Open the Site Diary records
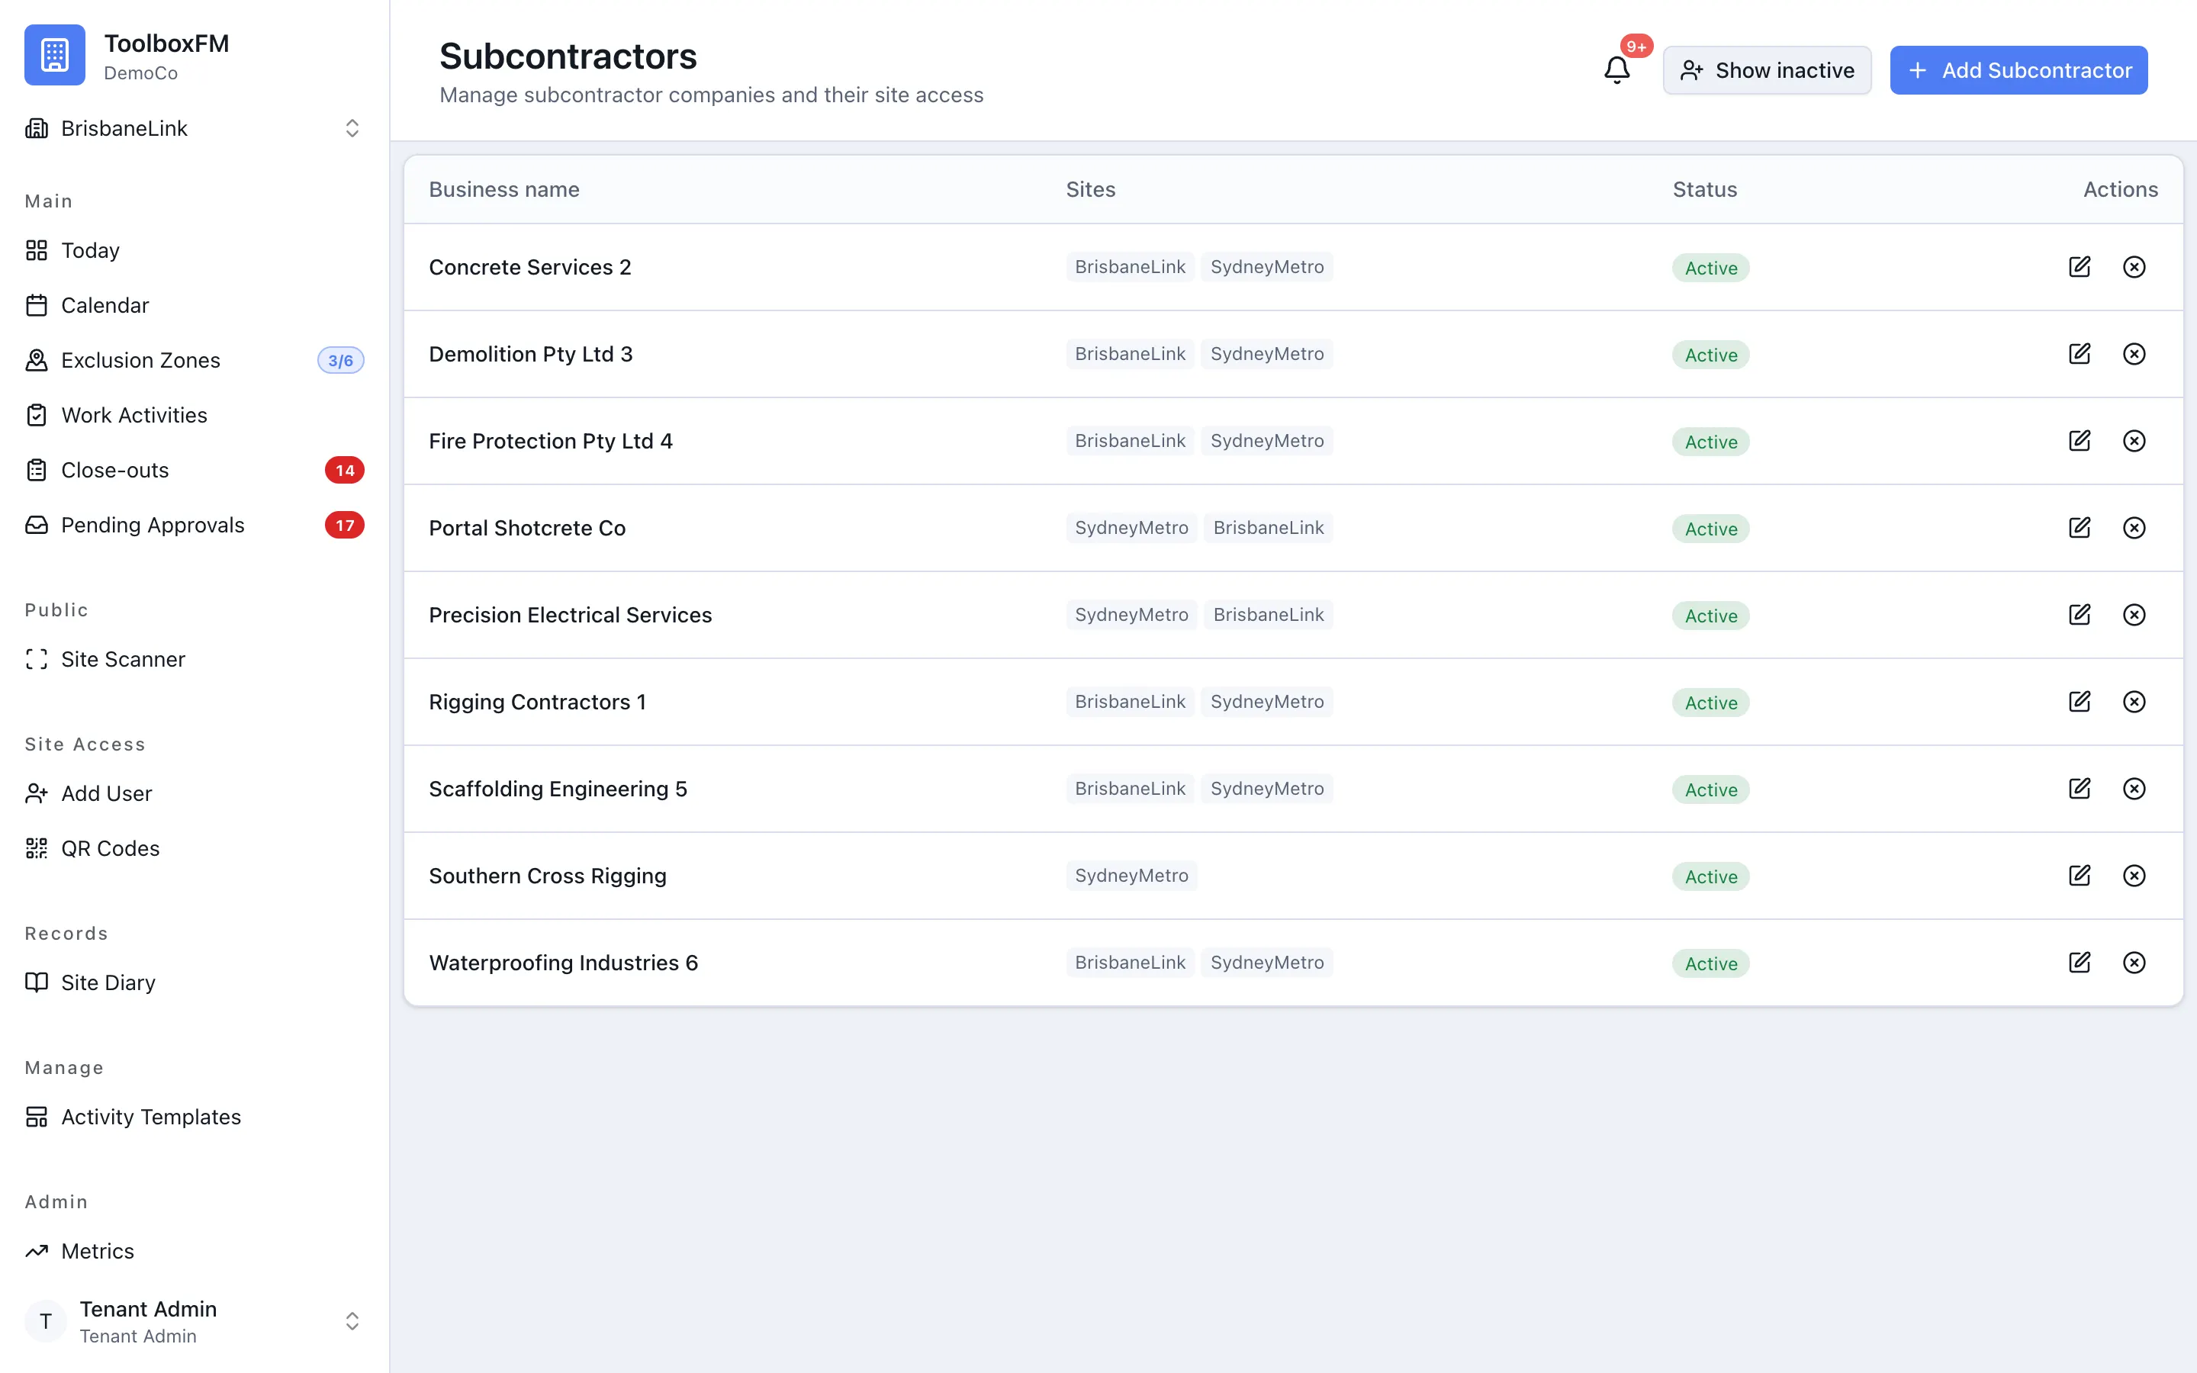This screenshot has width=2197, height=1373. point(195,982)
